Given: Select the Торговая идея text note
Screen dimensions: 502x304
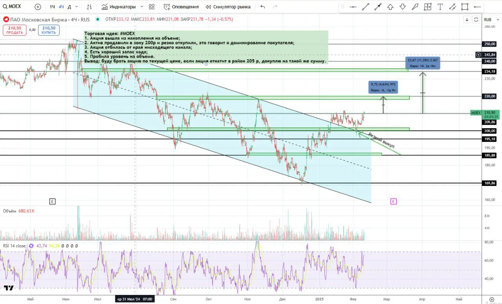Looking at the screenshot, I should [x=206, y=47].
